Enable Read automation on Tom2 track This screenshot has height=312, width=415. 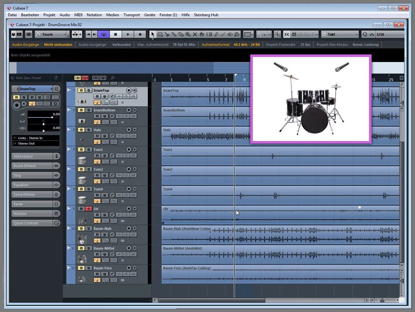(97, 175)
